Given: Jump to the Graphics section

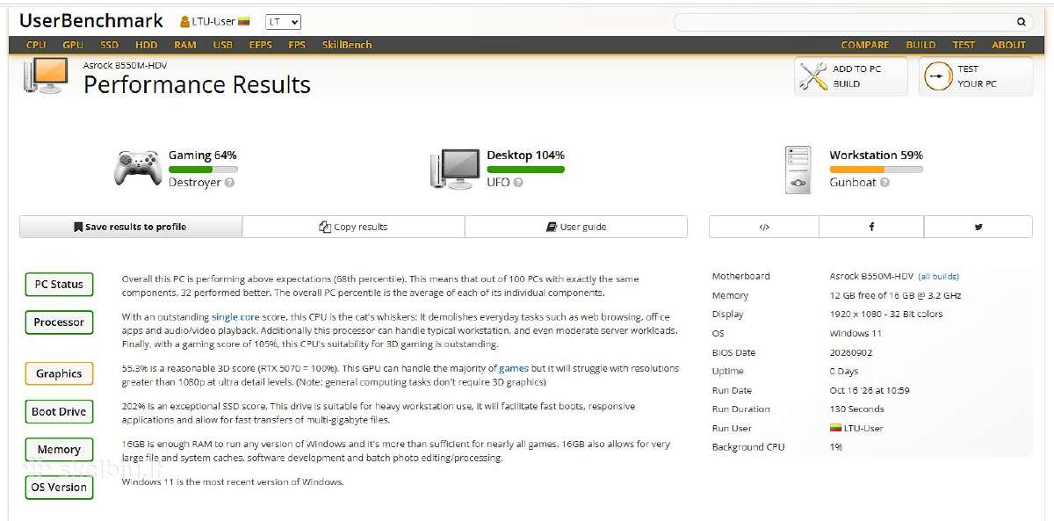Looking at the screenshot, I should click(x=59, y=373).
